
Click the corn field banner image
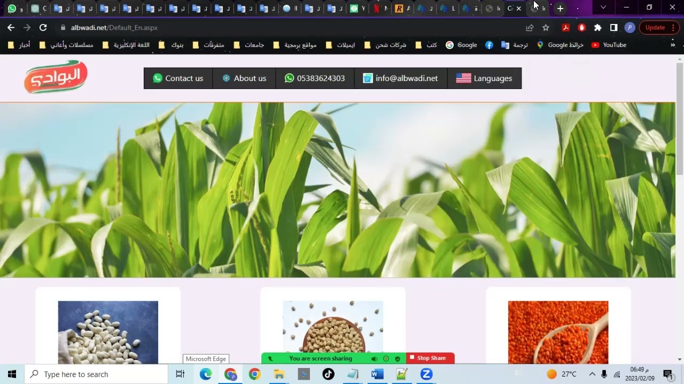point(338,190)
